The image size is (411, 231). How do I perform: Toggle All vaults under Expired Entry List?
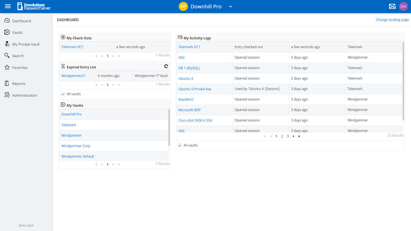(x=63, y=94)
